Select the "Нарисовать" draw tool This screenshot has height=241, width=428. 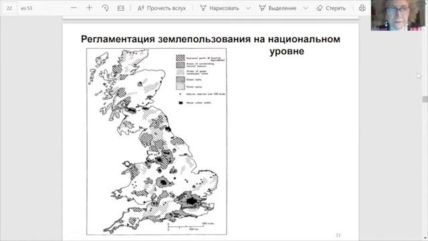coord(219,8)
